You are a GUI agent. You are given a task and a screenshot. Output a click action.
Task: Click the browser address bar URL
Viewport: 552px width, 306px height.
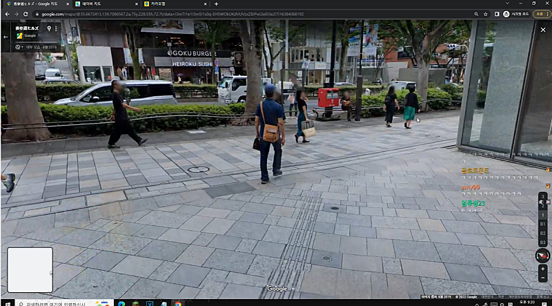pos(172,14)
